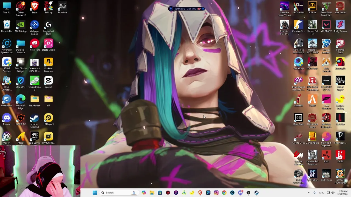Click the microphone icon in system tray
351x197 pixels.
315,193
